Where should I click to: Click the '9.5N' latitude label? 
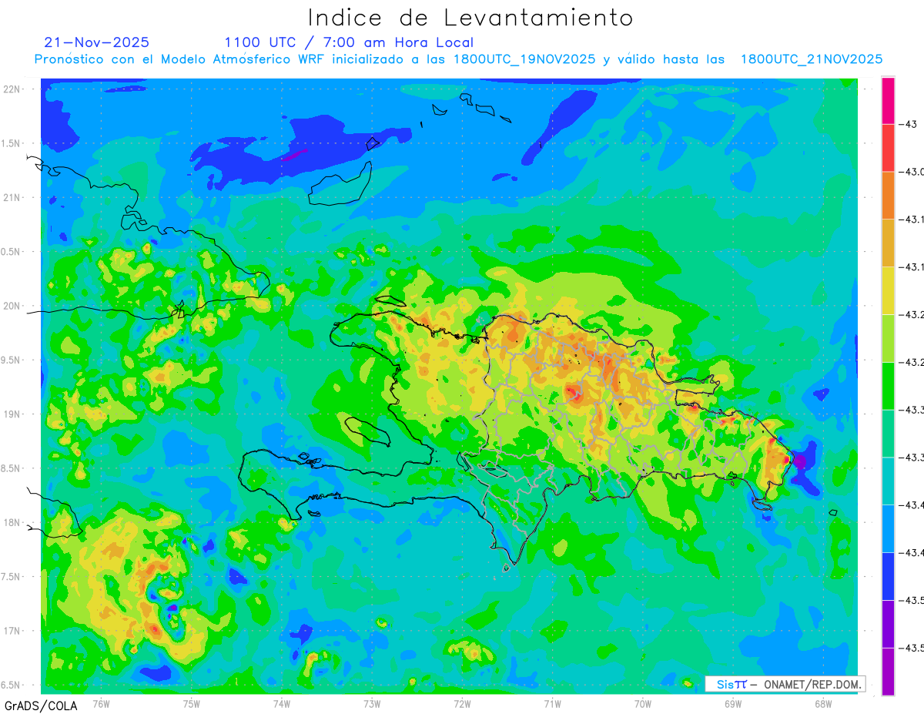(12, 360)
